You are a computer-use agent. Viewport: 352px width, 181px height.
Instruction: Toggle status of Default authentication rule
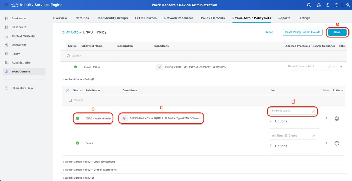click(78, 143)
